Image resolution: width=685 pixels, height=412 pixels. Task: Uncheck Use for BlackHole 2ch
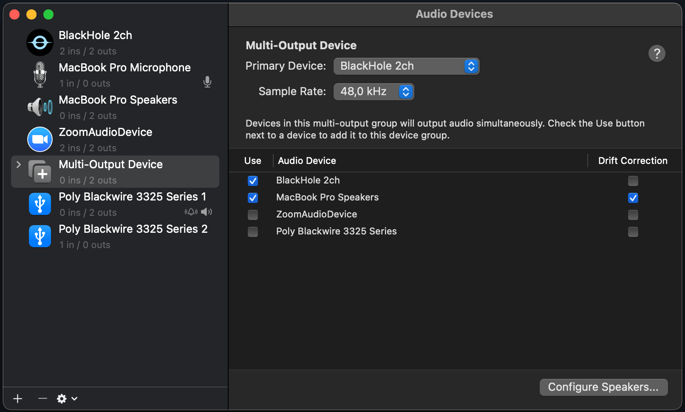coord(253,181)
